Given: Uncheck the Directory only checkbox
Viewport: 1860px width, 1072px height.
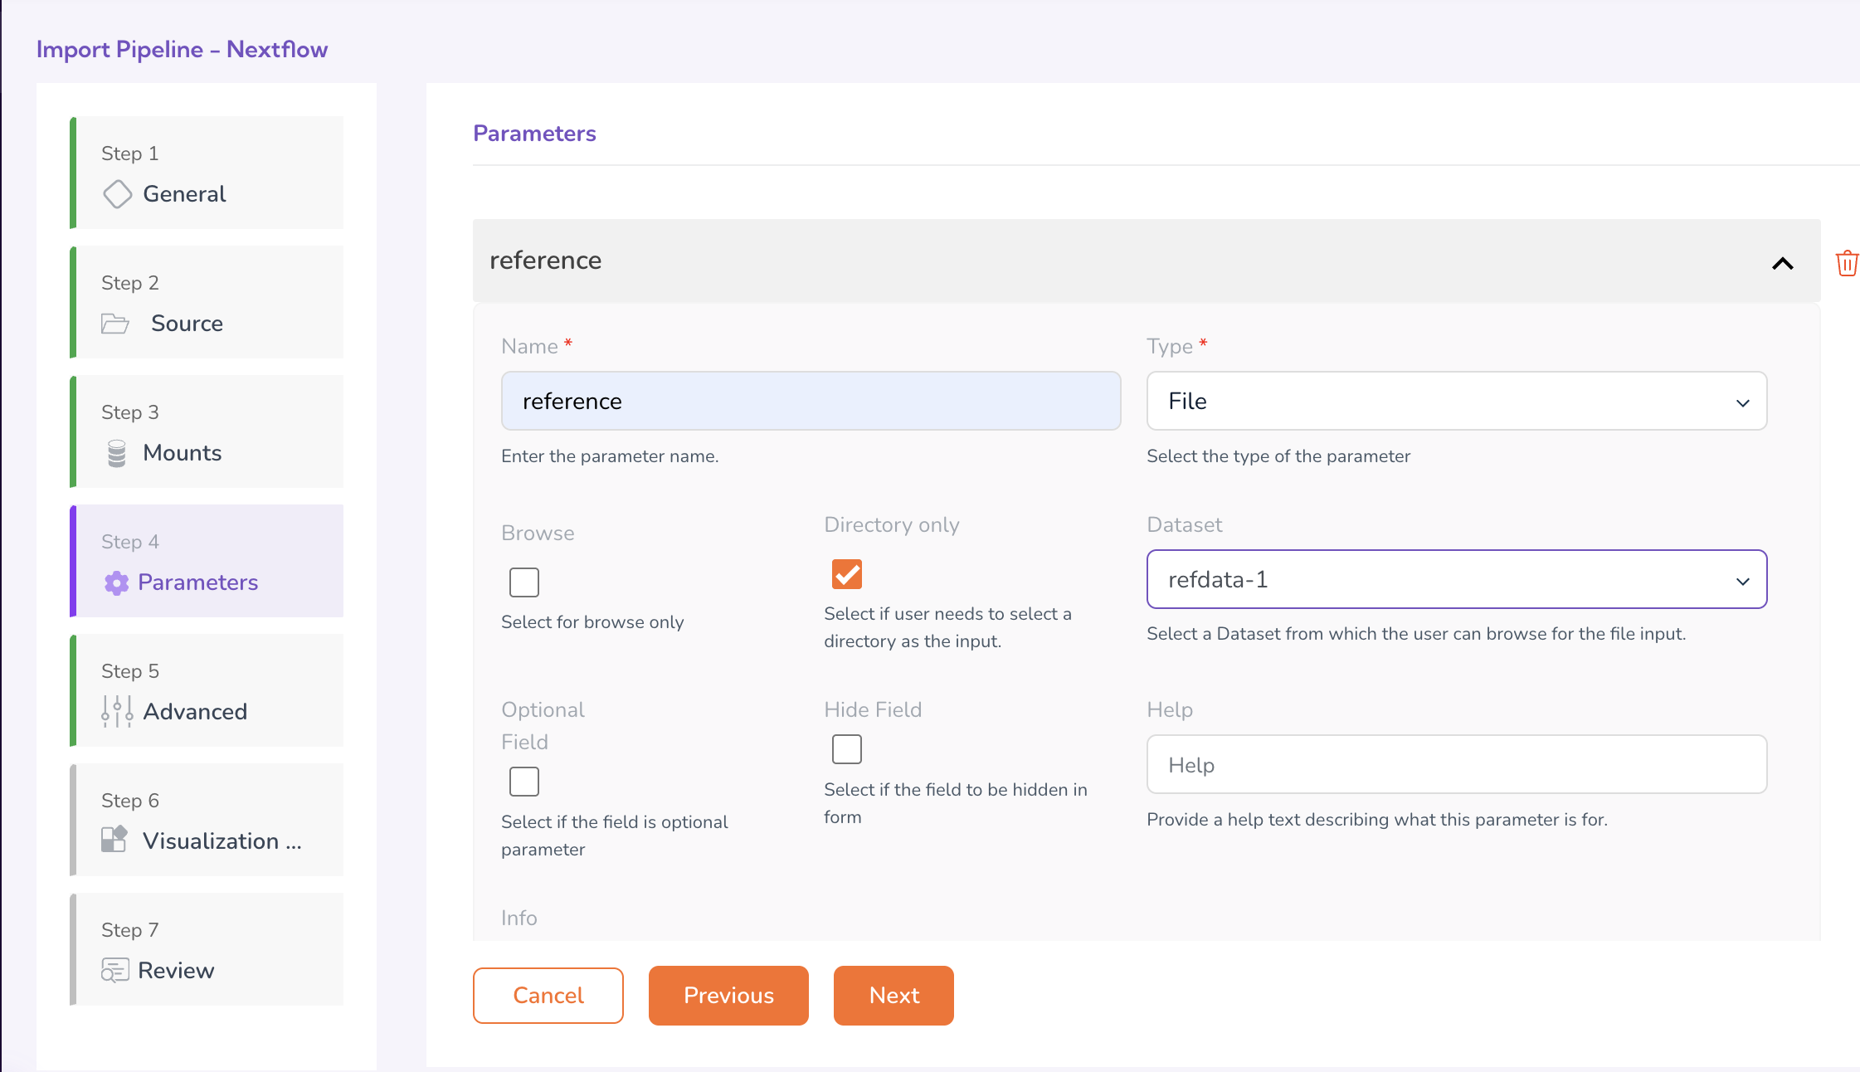Looking at the screenshot, I should [x=847, y=574].
